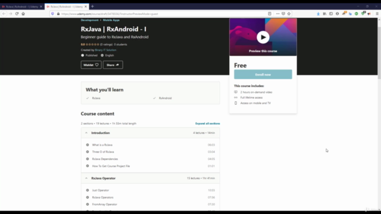This screenshot has width=381, height=214.
Task: Click 'Access on mobile and TV' text
Action: coord(255,103)
